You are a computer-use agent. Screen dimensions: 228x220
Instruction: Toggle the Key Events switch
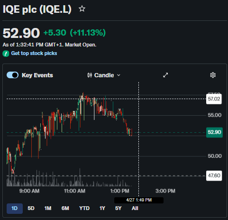[12, 75]
